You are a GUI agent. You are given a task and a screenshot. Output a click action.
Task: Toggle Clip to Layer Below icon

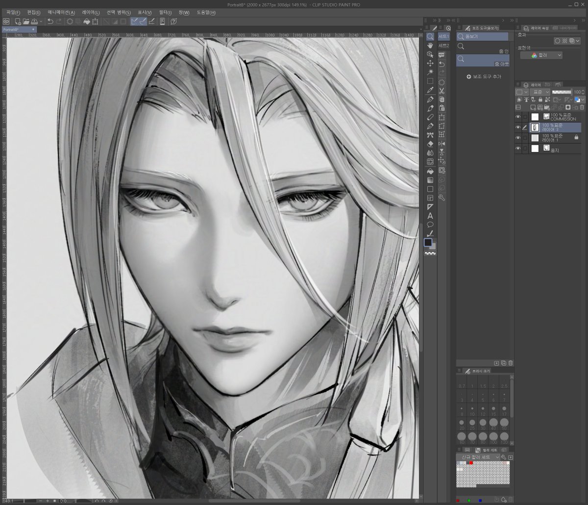(x=519, y=100)
